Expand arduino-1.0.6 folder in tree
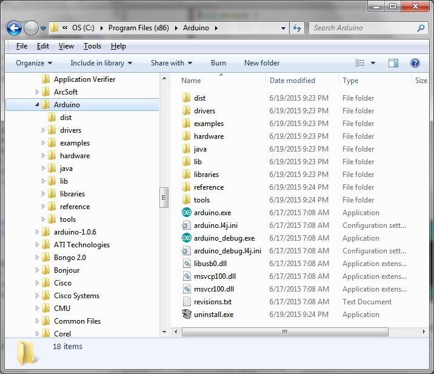The image size is (434, 374). (37, 232)
